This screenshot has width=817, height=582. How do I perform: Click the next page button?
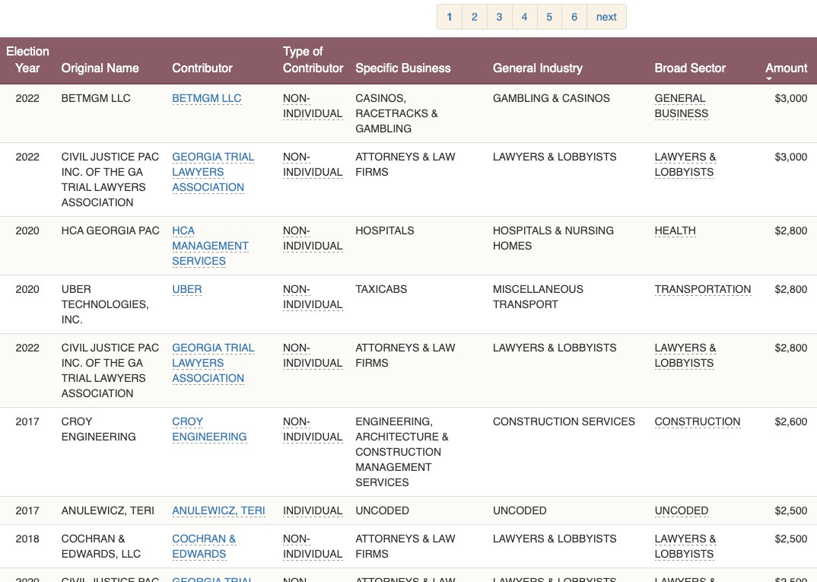pos(606,17)
